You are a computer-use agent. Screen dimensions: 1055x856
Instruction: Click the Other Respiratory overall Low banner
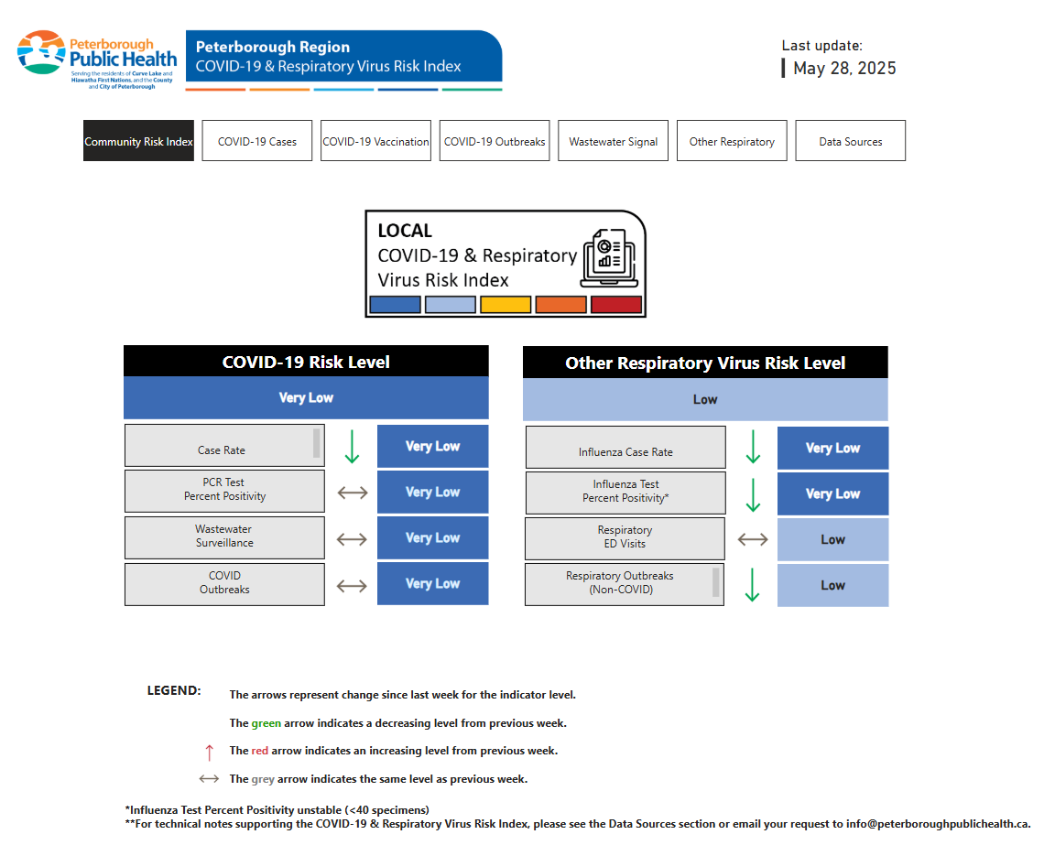click(705, 399)
